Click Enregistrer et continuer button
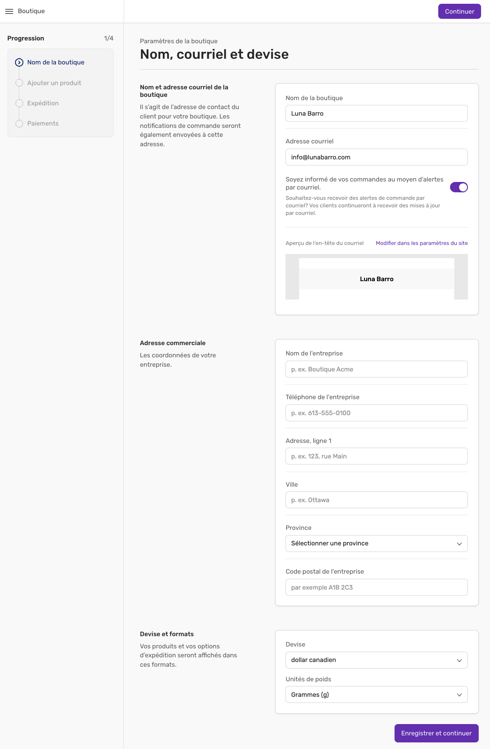490x749 pixels. (x=436, y=733)
